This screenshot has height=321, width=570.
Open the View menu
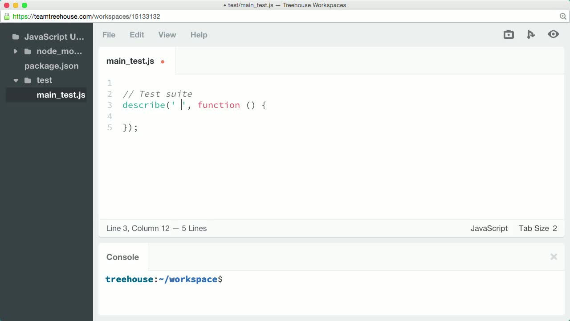click(x=167, y=35)
